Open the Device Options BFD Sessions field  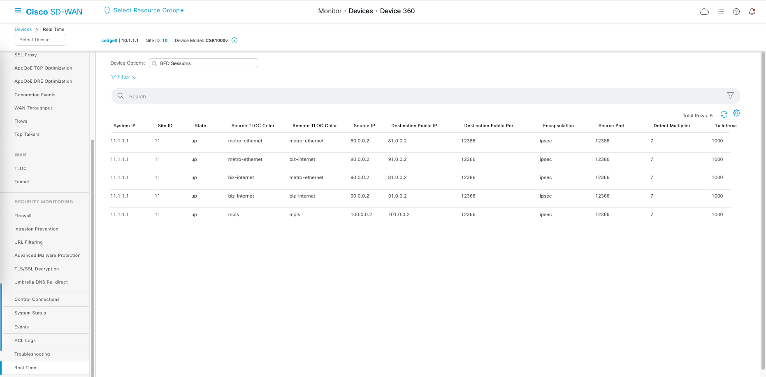[204, 63]
